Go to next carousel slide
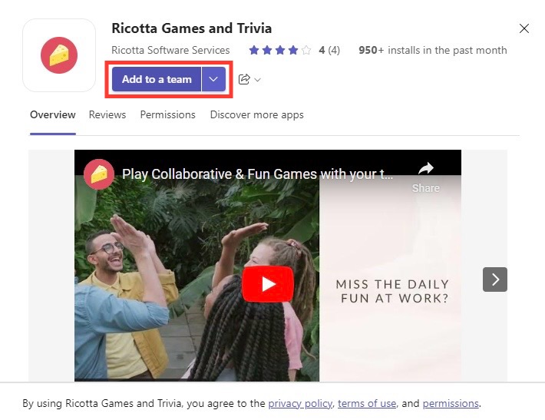The width and height of the screenshot is (545, 420). pyautogui.click(x=495, y=279)
